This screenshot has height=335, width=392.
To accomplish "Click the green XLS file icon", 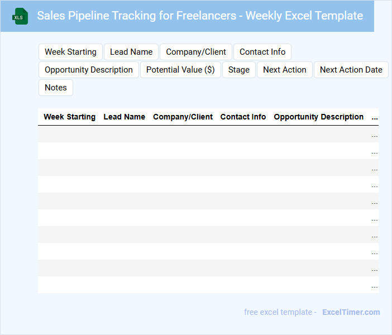I will (x=21, y=16).
